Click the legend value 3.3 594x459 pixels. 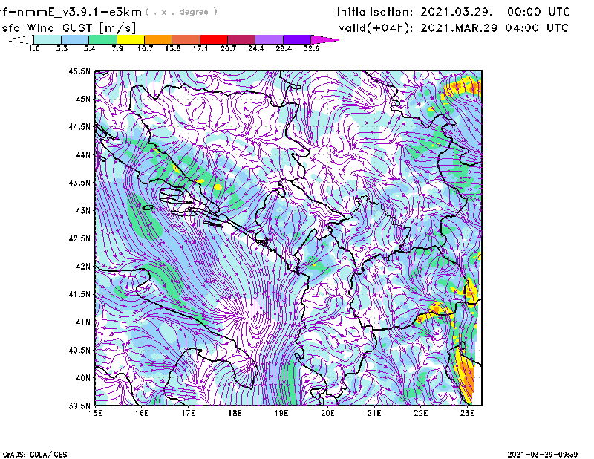(x=62, y=48)
